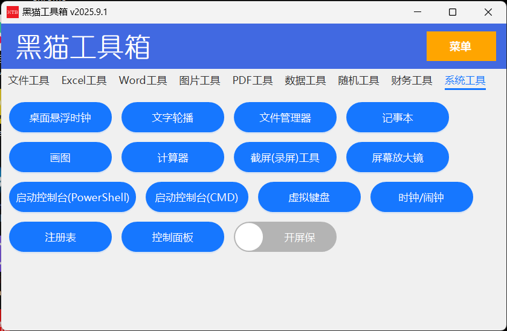Open 文件管理器 file manager

[x=285, y=117]
